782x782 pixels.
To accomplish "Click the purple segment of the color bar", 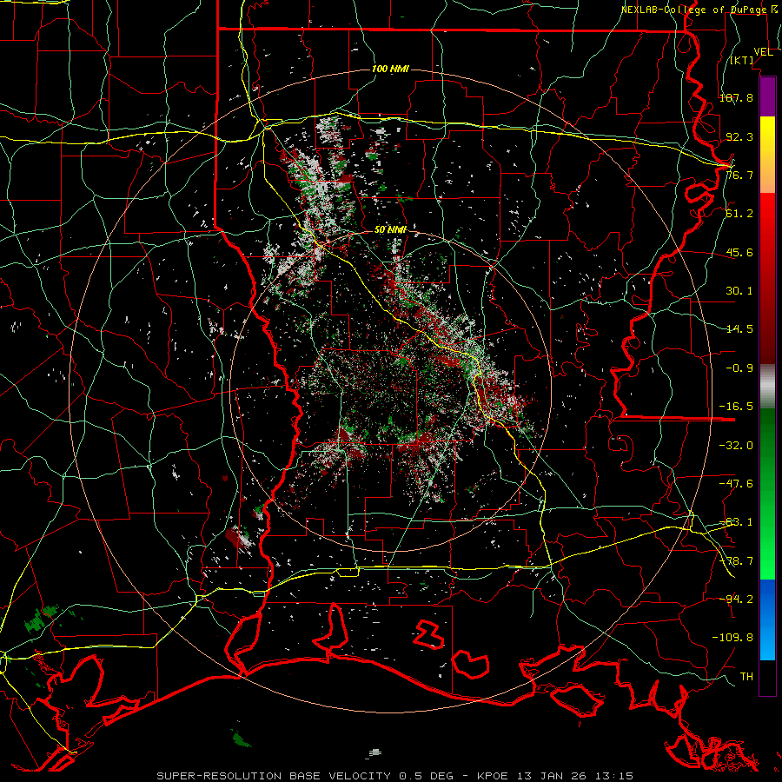I will [767, 96].
